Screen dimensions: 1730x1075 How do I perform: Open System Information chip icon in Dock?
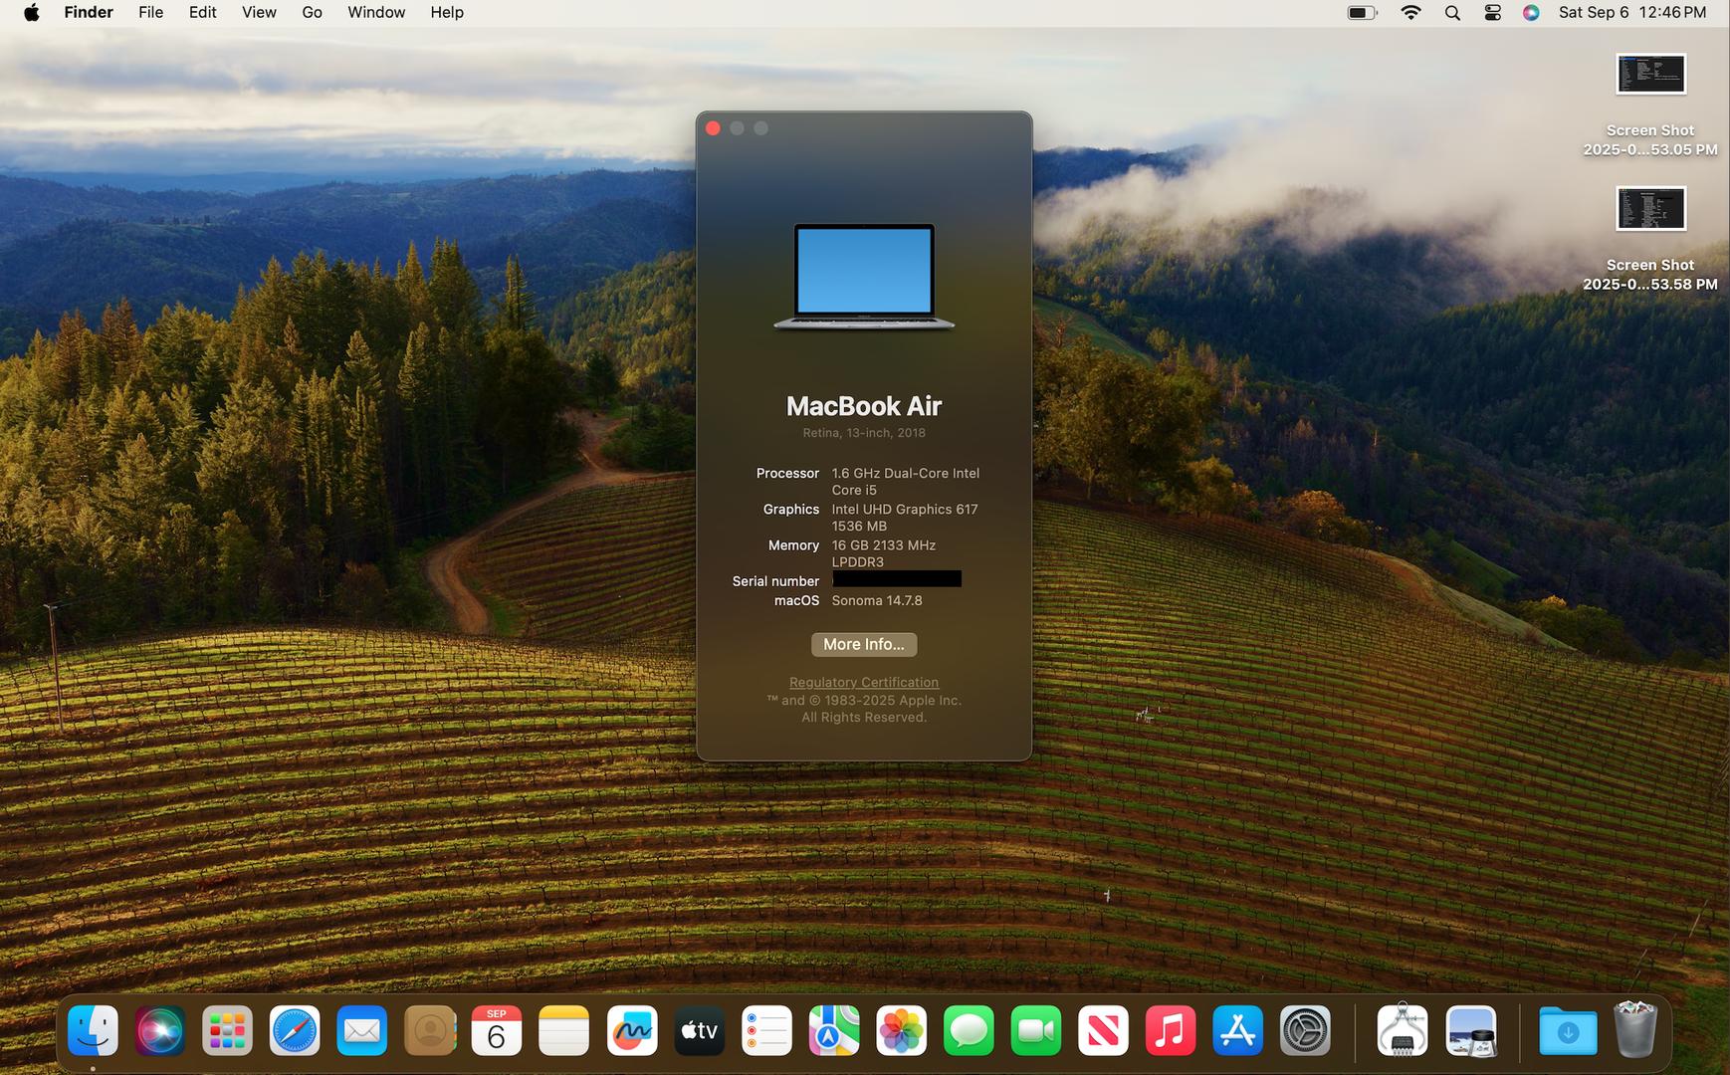click(1403, 1030)
